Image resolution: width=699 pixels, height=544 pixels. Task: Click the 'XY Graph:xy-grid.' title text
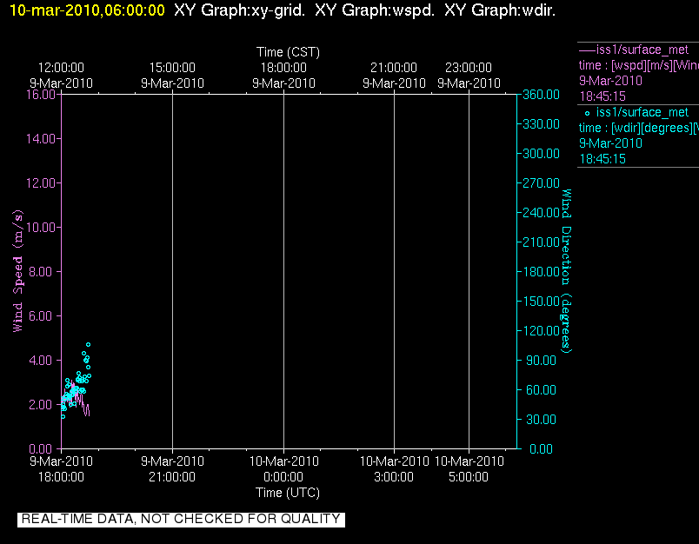[x=239, y=10]
